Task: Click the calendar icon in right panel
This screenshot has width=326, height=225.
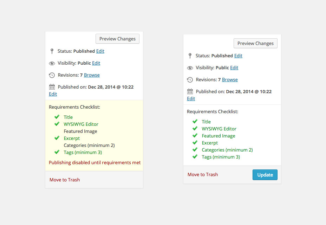Action: tap(190, 91)
